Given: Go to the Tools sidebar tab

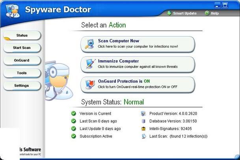Looking at the screenshot, I should click(22, 73).
